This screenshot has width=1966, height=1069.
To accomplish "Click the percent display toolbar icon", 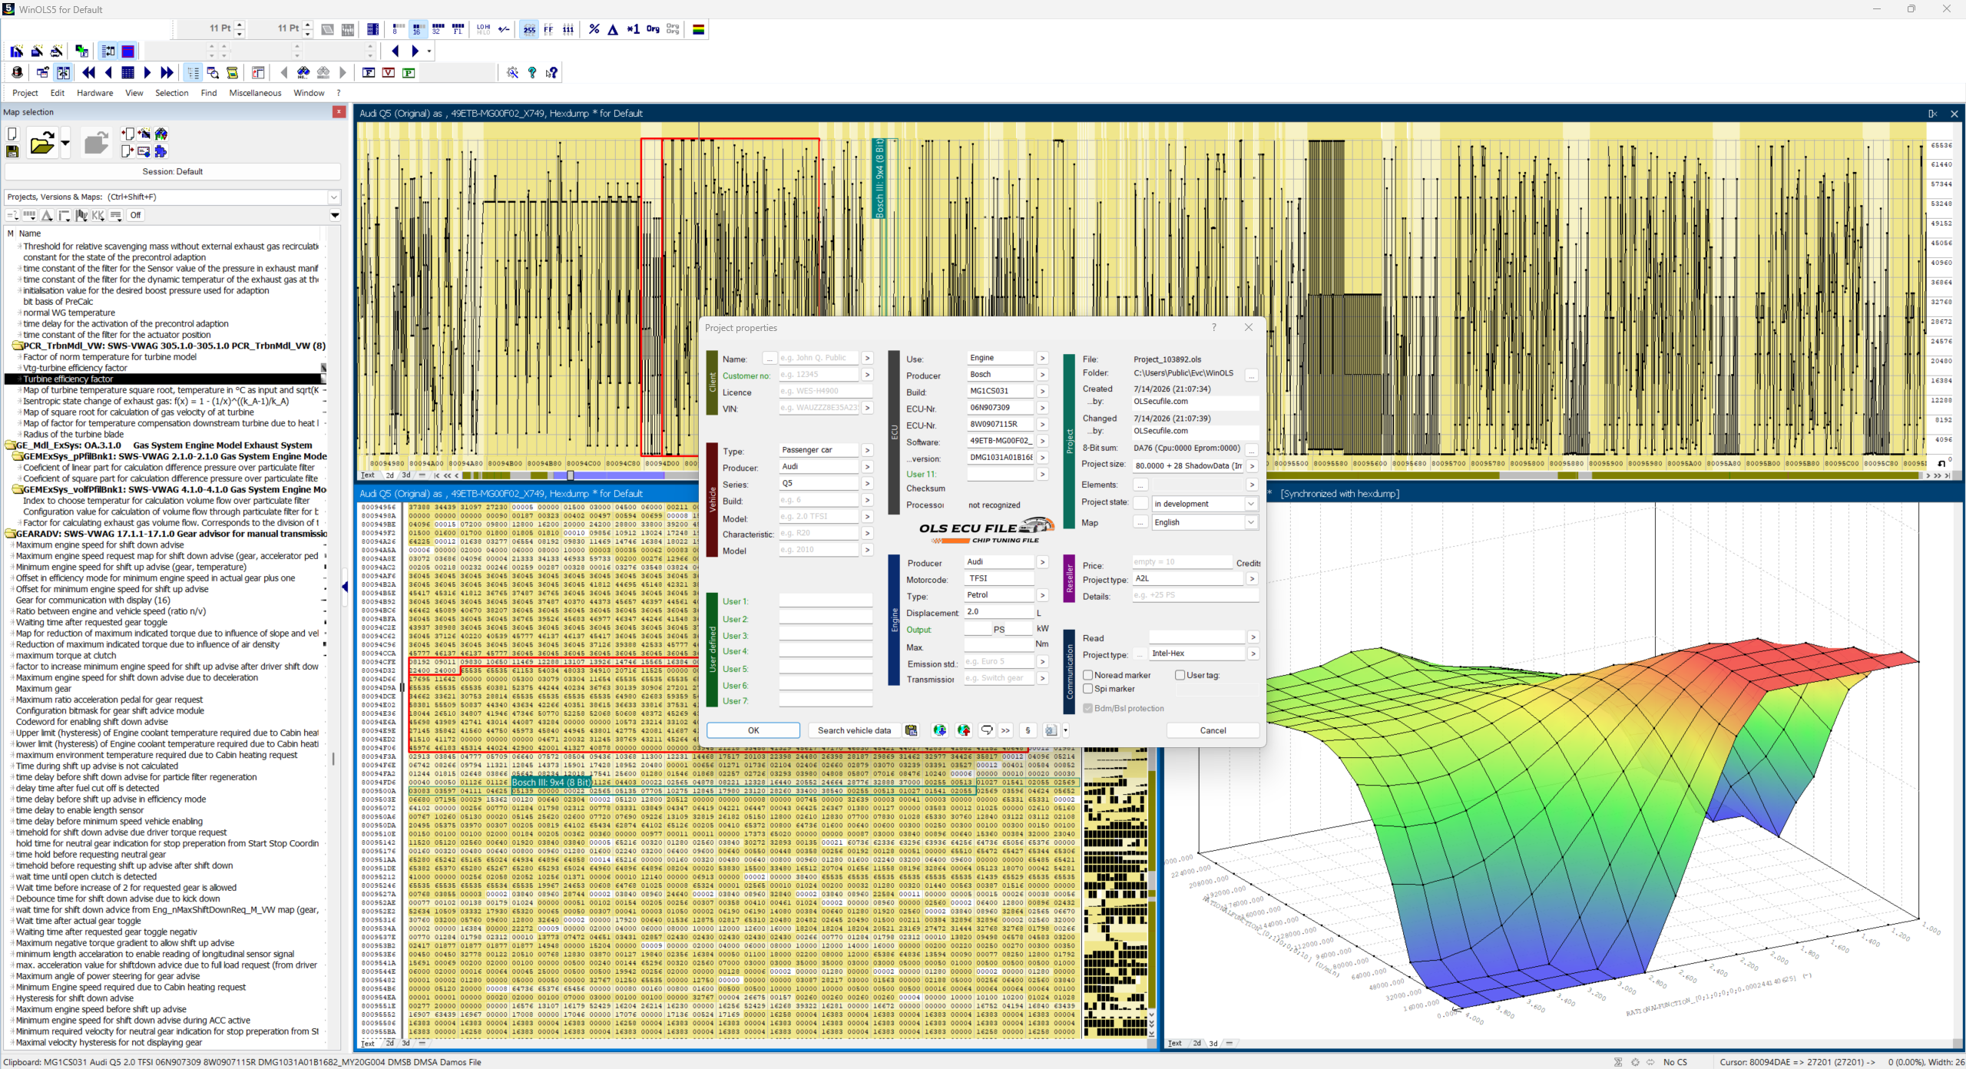I will click(x=594, y=29).
